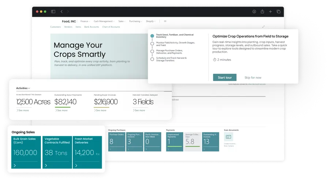Select the Track Seed, Fertilizer step circle
The width and height of the screenshot is (336, 180).
(x=152, y=36)
